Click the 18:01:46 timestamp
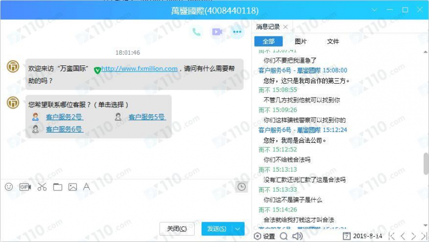The image size is (429, 242). coord(128,53)
